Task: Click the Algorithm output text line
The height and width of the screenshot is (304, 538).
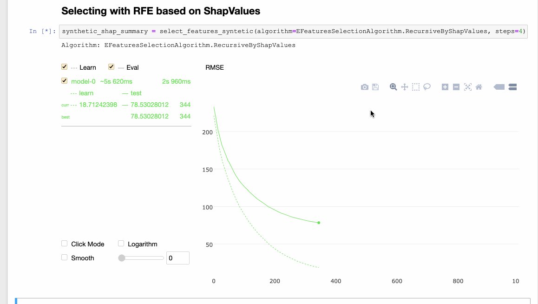Action: 178,45
